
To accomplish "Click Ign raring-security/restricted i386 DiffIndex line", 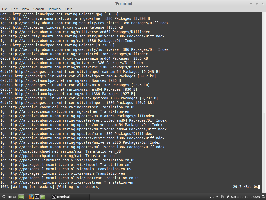I will point(84,23).
